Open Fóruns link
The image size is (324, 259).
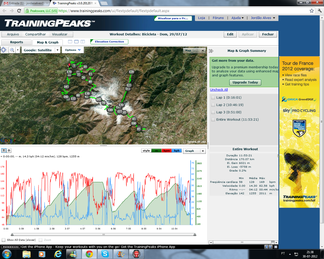click(x=218, y=18)
